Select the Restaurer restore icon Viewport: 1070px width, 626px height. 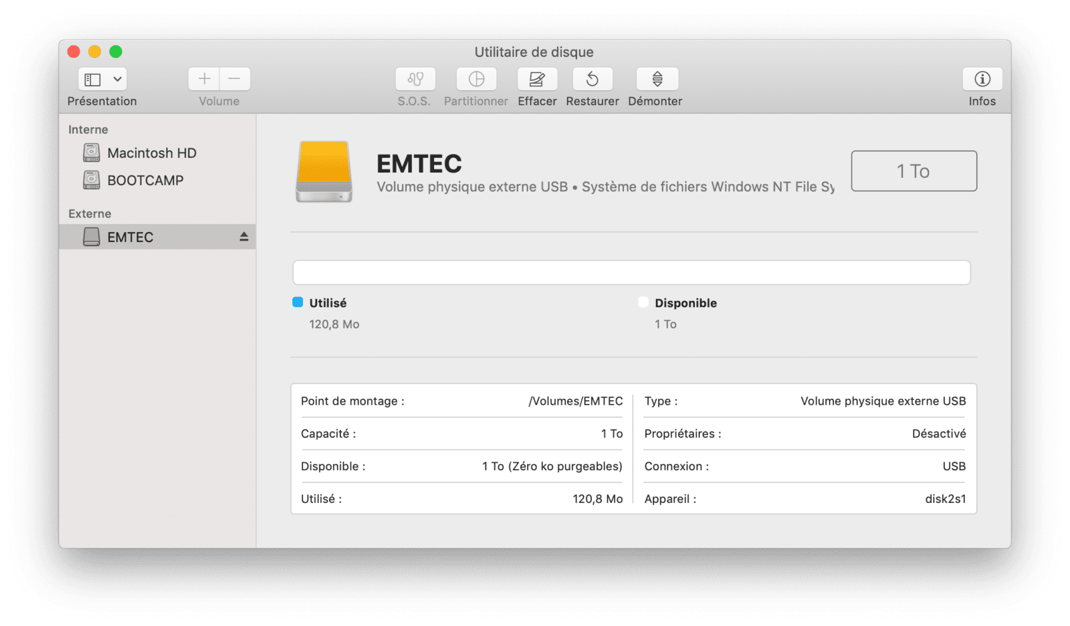click(x=593, y=79)
